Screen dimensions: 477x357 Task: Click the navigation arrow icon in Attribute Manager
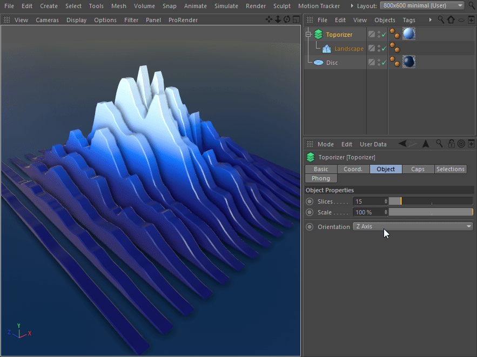[425, 145]
